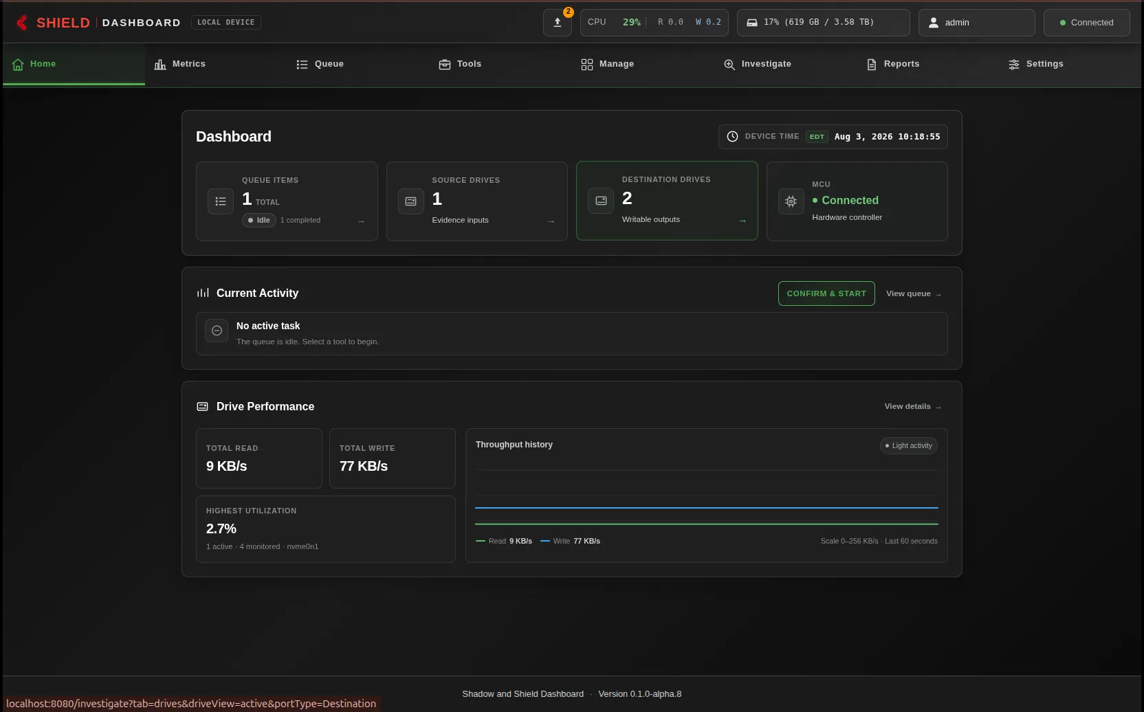
Task: Click the Metrics bar chart icon
Action: [160, 64]
